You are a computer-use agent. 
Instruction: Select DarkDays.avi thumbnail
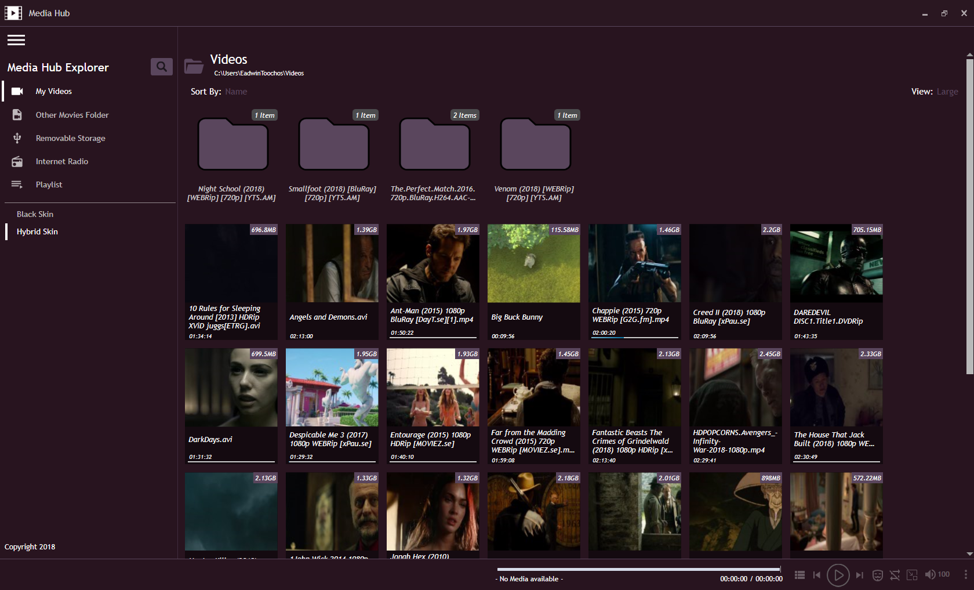[x=231, y=388]
